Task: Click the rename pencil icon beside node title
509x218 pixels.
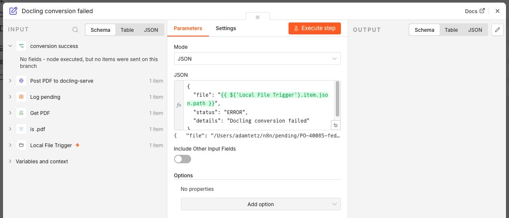Action: [x=13, y=11]
